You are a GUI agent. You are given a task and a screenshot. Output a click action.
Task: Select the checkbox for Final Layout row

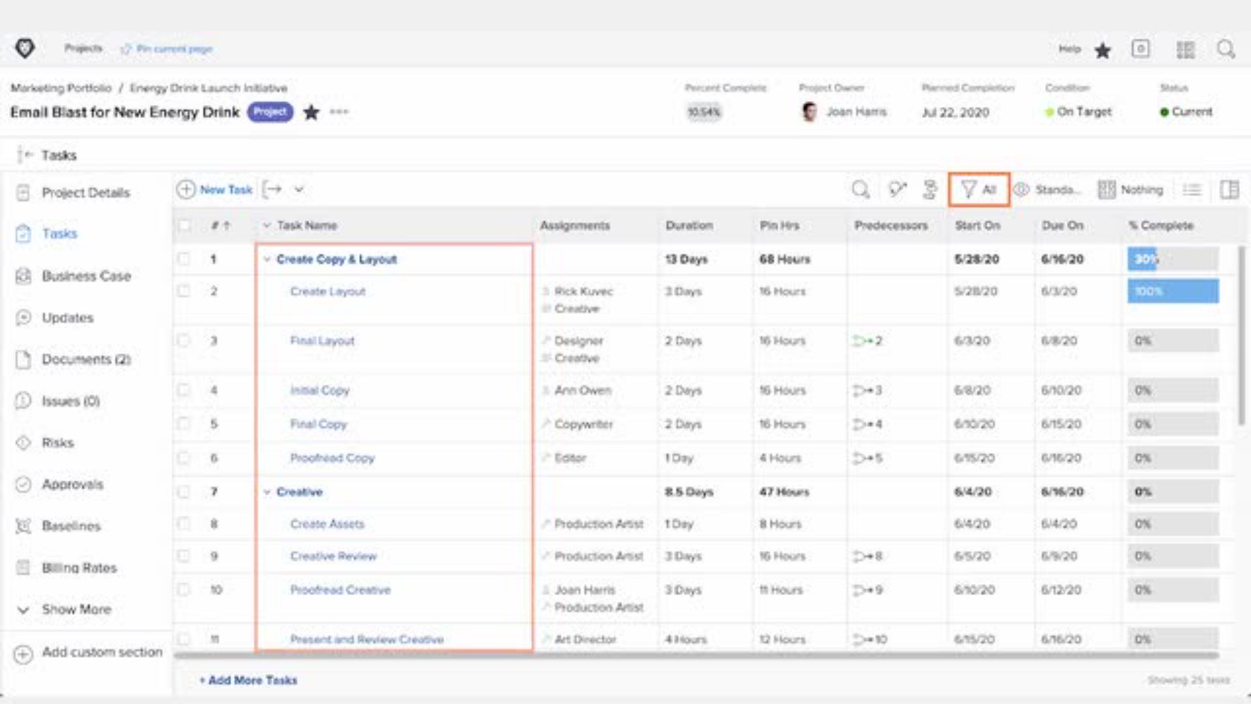(184, 340)
